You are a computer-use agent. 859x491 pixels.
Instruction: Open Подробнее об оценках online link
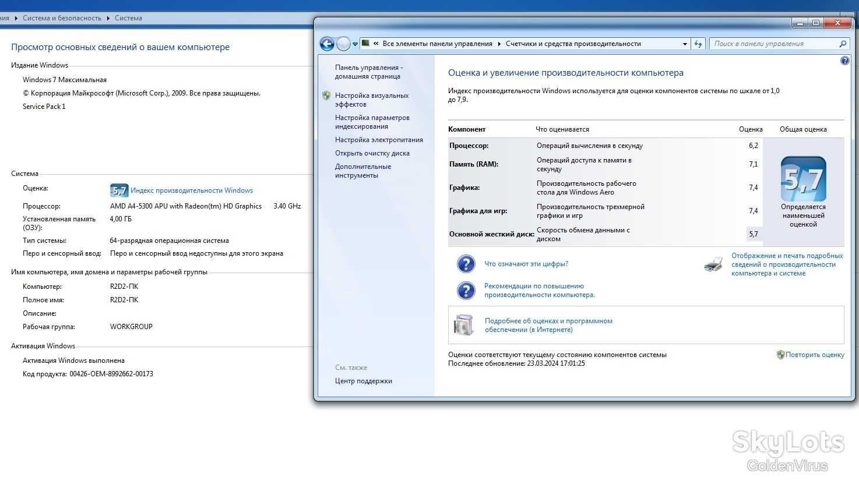tap(548, 325)
